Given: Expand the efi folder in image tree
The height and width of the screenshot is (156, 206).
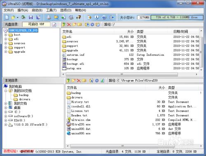Looking at the screenshot, I should click(x=6, y=39).
